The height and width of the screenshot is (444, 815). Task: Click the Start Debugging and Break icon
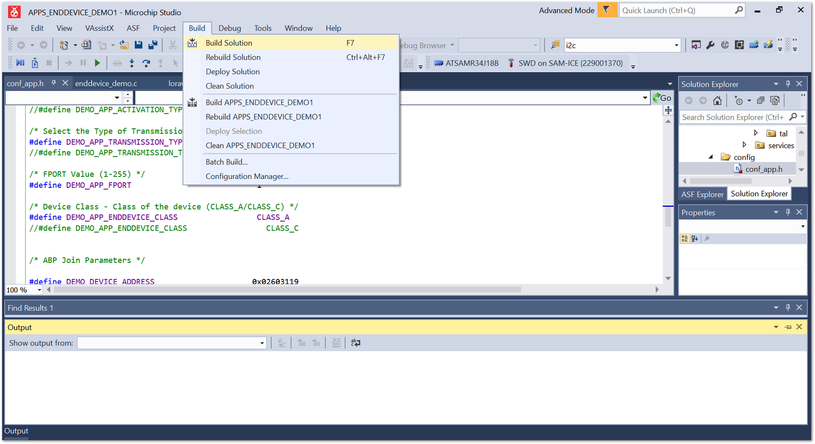coord(20,63)
